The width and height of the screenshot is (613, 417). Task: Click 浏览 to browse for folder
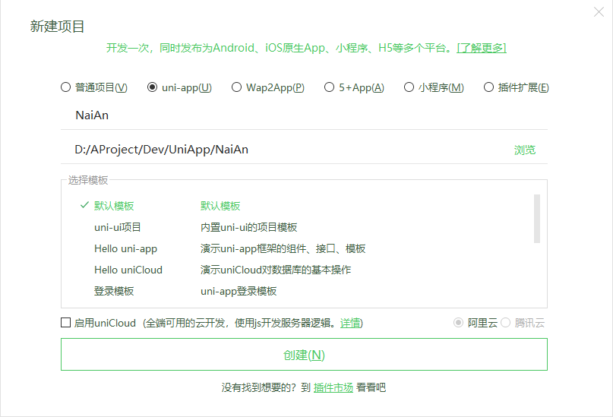524,150
